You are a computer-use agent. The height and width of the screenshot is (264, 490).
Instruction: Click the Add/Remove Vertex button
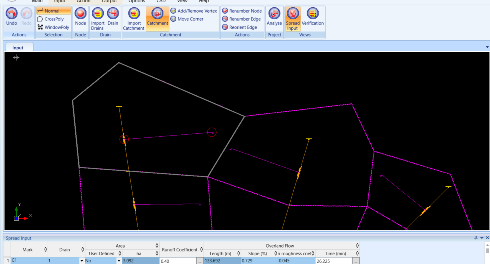194,11
